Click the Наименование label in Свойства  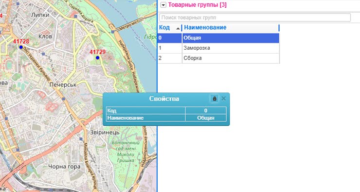(126, 118)
